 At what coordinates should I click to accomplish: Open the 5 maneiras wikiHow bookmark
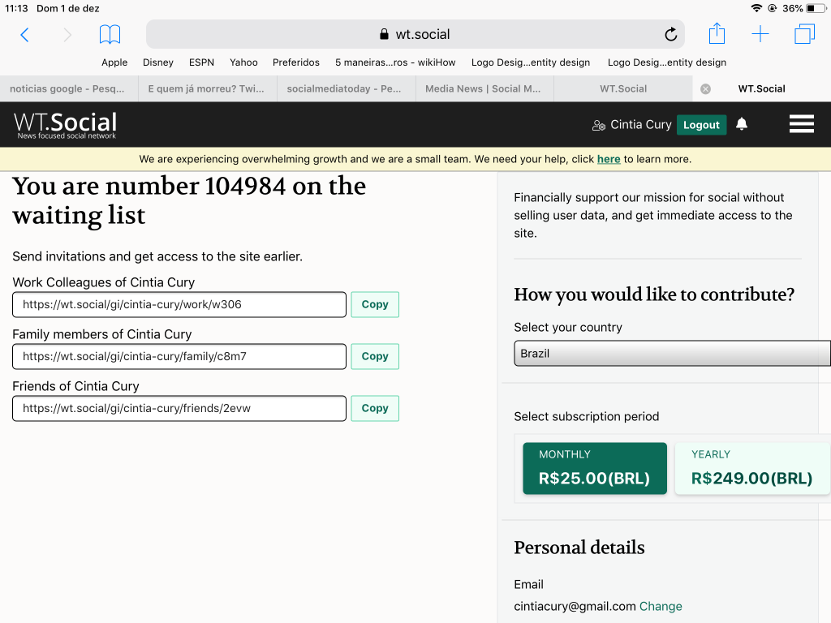(x=395, y=62)
